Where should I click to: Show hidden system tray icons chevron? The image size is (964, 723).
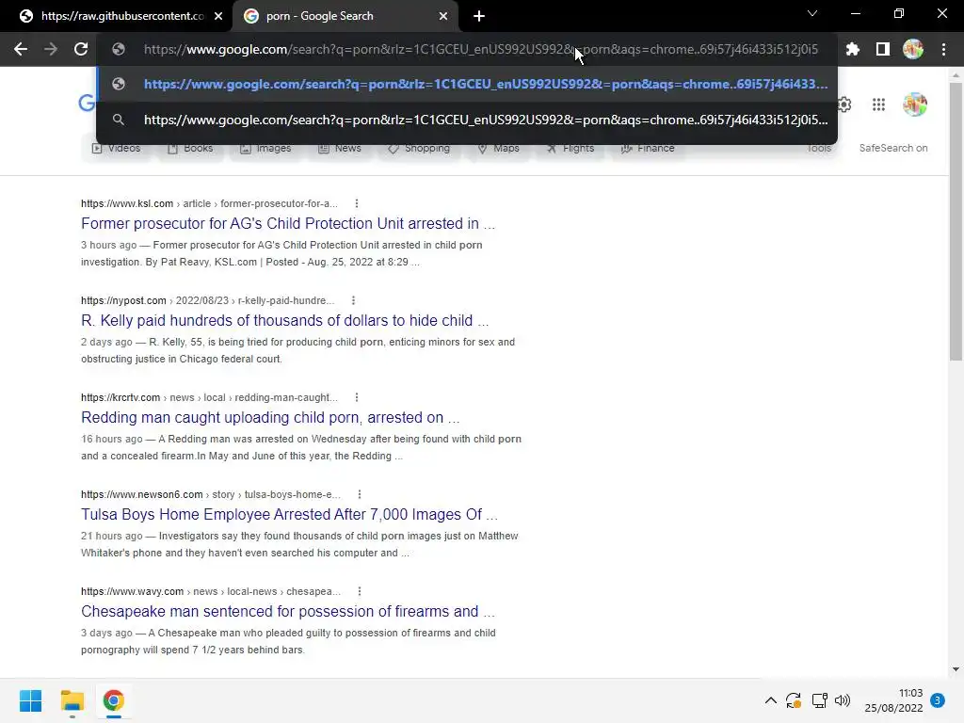(x=770, y=700)
